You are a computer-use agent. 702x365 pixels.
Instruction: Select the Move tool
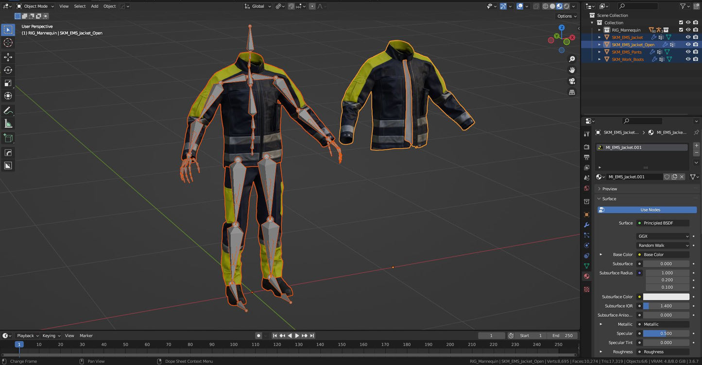click(8, 57)
